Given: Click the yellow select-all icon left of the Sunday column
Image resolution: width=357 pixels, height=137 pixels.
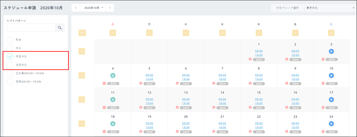Looking at the screenshot, I should pos(82,33).
